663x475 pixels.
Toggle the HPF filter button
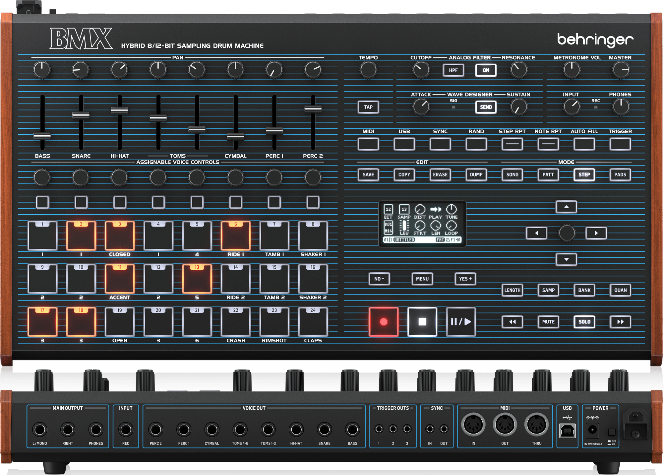click(x=453, y=70)
